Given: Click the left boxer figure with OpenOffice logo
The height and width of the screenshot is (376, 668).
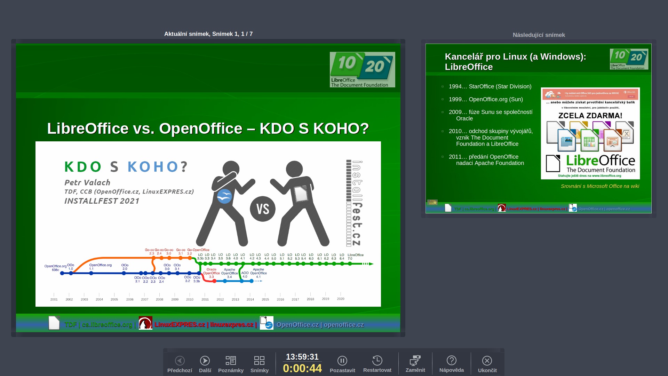Looking at the screenshot, I should point(225,203).
